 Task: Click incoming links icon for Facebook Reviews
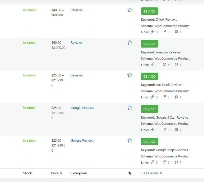176,97
